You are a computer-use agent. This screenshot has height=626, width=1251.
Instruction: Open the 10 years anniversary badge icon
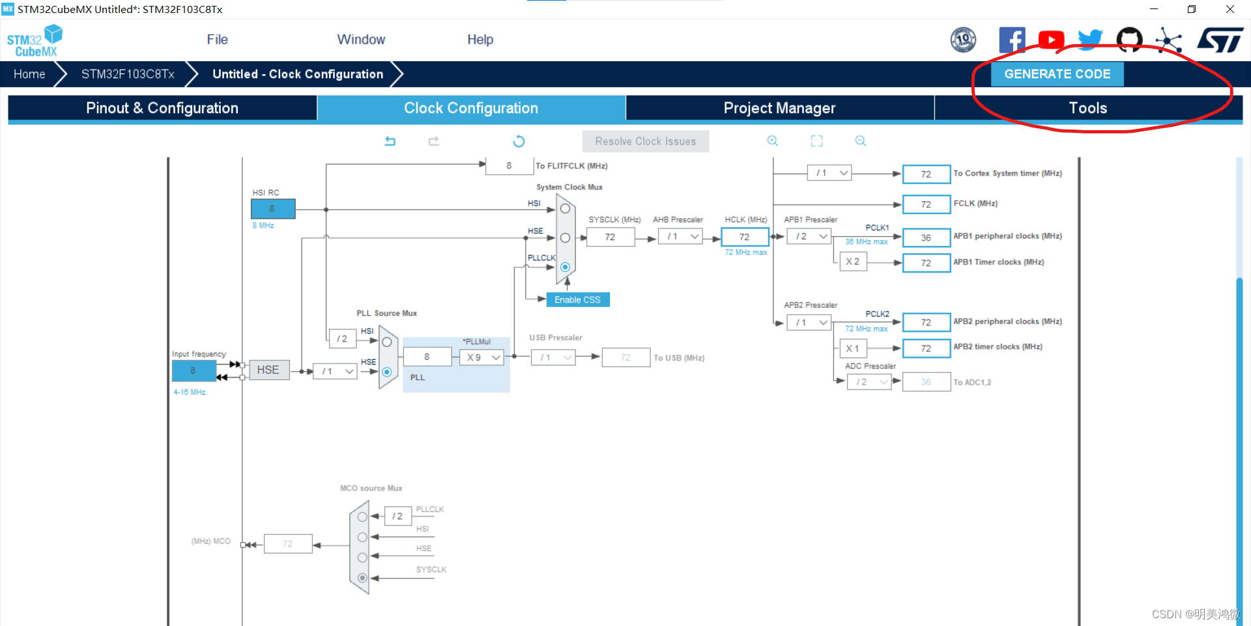point(963,40)
